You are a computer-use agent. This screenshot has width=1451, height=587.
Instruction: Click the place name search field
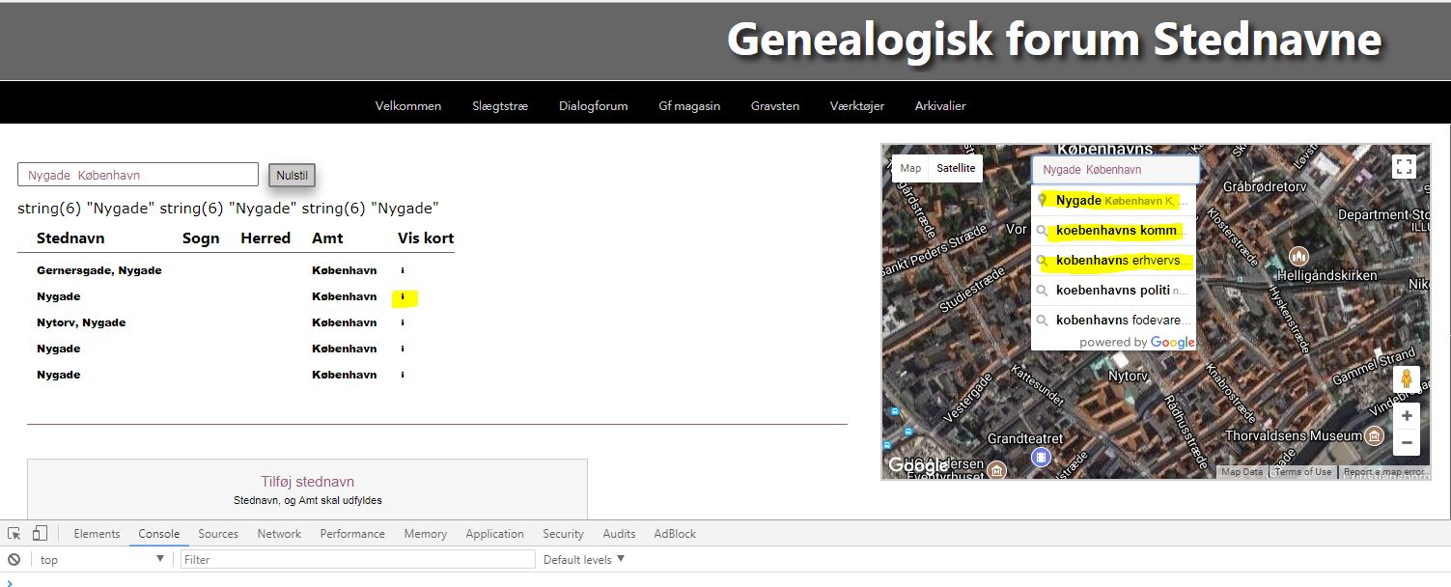[x=138, y=175]
